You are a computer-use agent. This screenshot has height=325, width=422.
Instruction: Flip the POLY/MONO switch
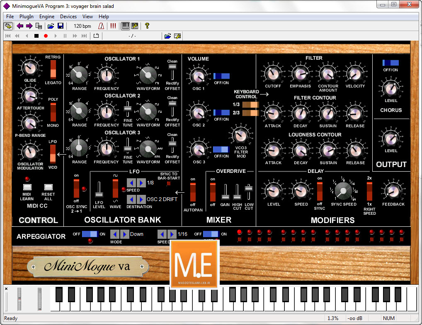(53, 112)
